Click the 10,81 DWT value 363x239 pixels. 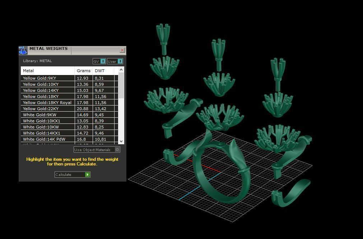pyautogui.click(x=101, y=139)
